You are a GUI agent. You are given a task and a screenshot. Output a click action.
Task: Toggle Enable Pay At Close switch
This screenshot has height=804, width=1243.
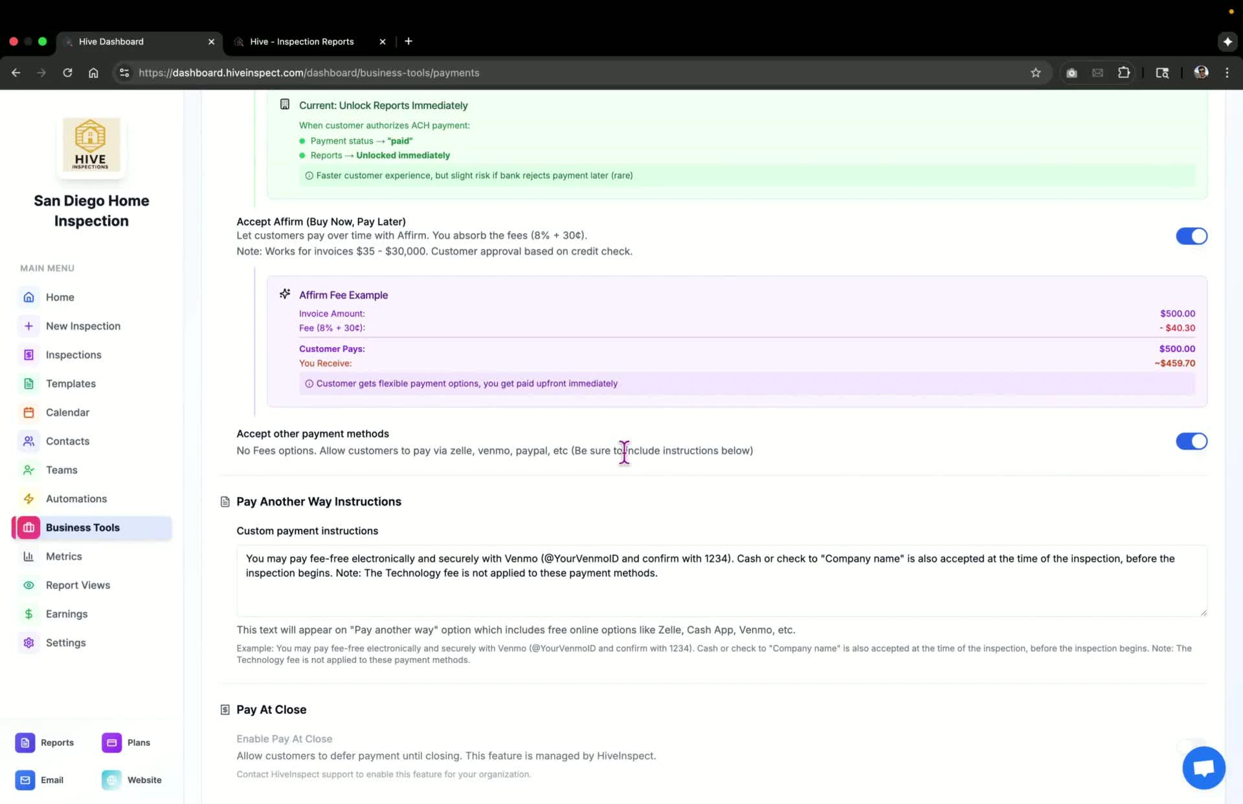(x=1191, y=747)
